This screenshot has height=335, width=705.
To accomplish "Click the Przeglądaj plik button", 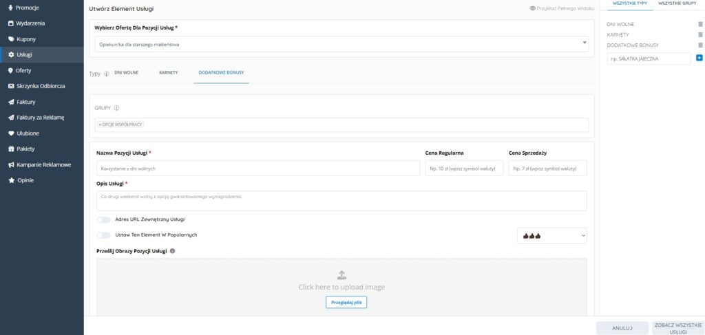I will (346, 303).
